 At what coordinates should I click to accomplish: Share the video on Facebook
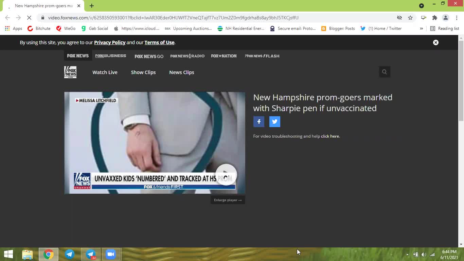click(x=259, y=122)
